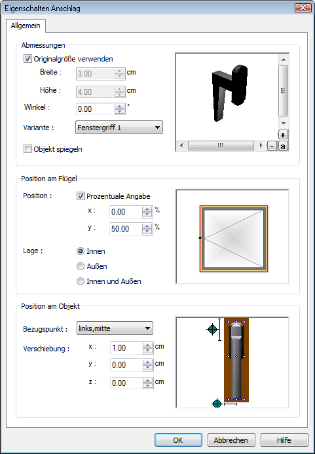The image size is (315, 454).
Task: Click the Abbrechen button
Action: [x=231, y=440]
